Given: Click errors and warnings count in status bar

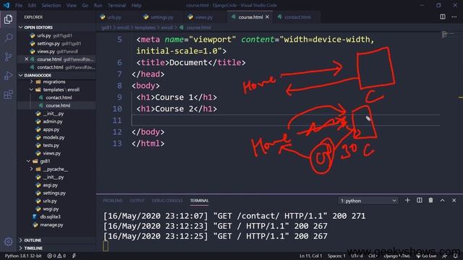Looking at the screenshot, I should tap(56, 256).
